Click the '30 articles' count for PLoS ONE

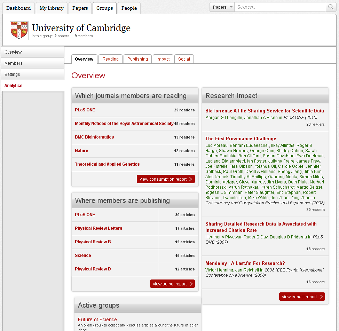click(x=185, y=215)
